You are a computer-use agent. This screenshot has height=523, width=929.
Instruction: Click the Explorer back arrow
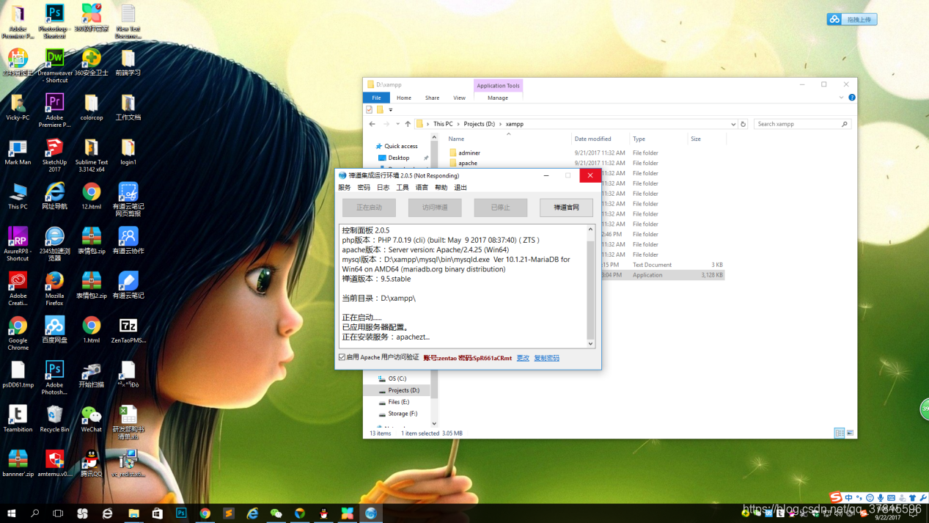[372, 124]
